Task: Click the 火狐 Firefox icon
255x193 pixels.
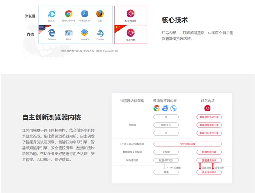Action: click(100, 14)
